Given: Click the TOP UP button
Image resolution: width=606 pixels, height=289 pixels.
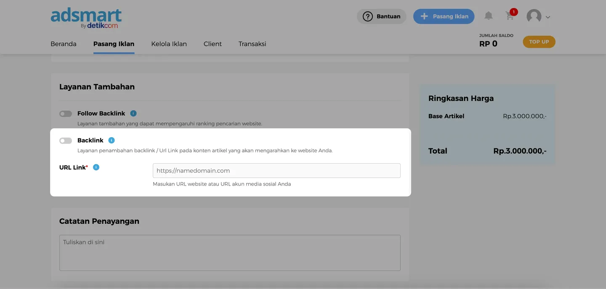Looking at the screenshot, I should pos(539,42).
